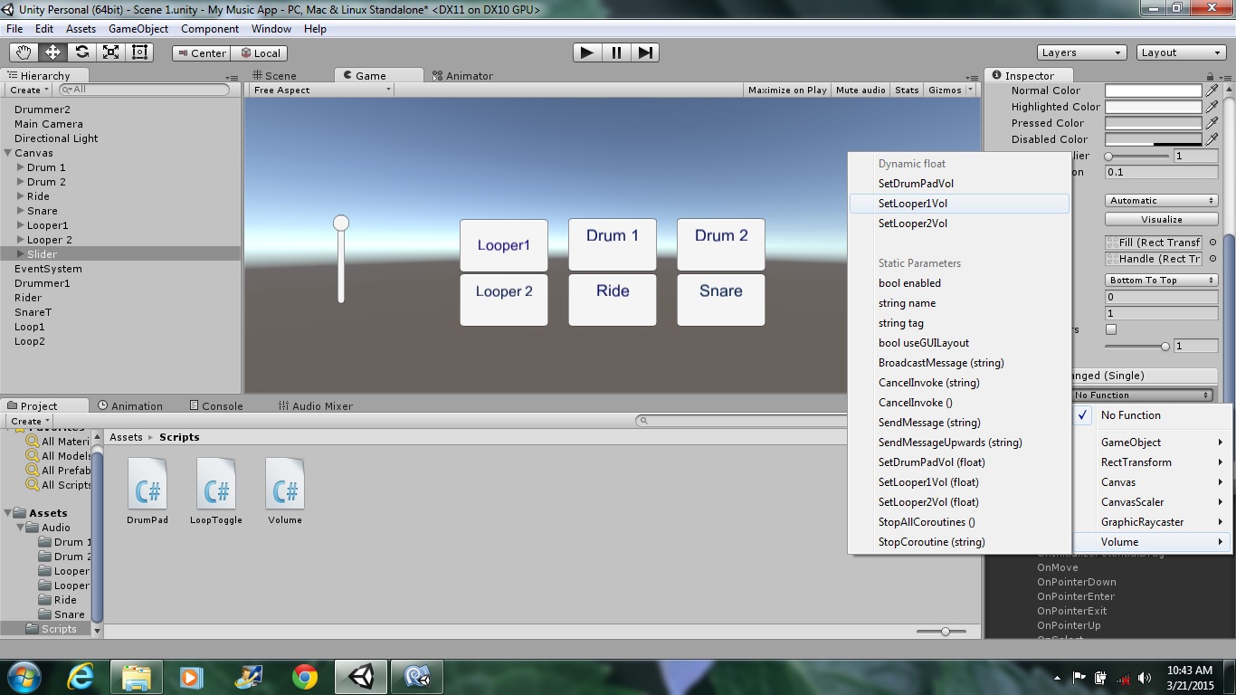This screenshot has height=695, width=1236.
Task: Toggle Whole Numbers checkbox
Action: pos(1111,329)
